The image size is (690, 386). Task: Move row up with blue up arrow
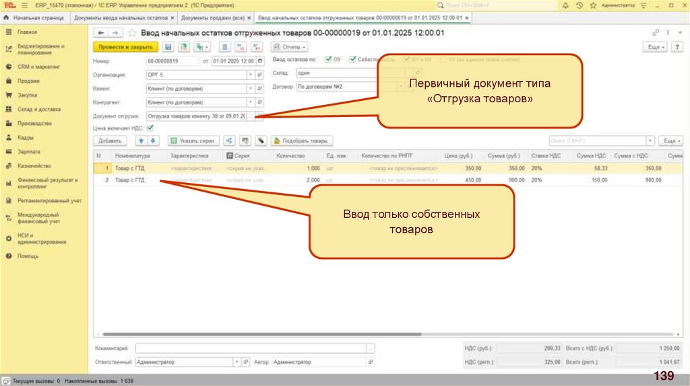coord(141,141)
